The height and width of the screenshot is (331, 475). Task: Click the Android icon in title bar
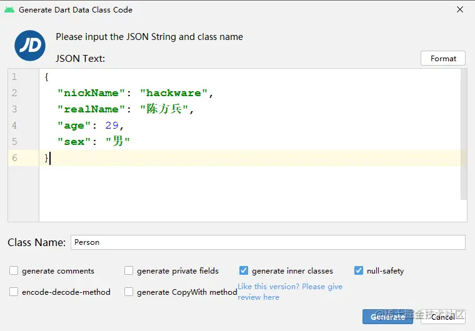(x=9, y=10)
